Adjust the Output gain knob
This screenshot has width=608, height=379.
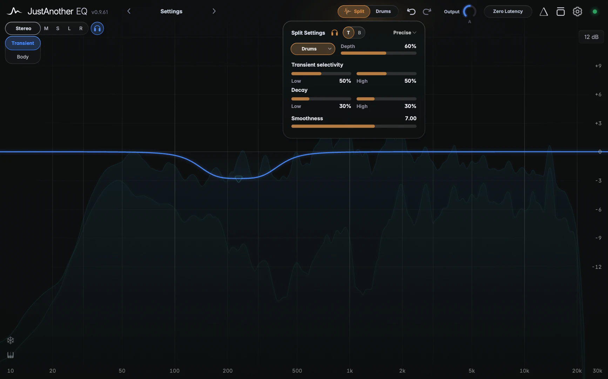pos(469,12)
